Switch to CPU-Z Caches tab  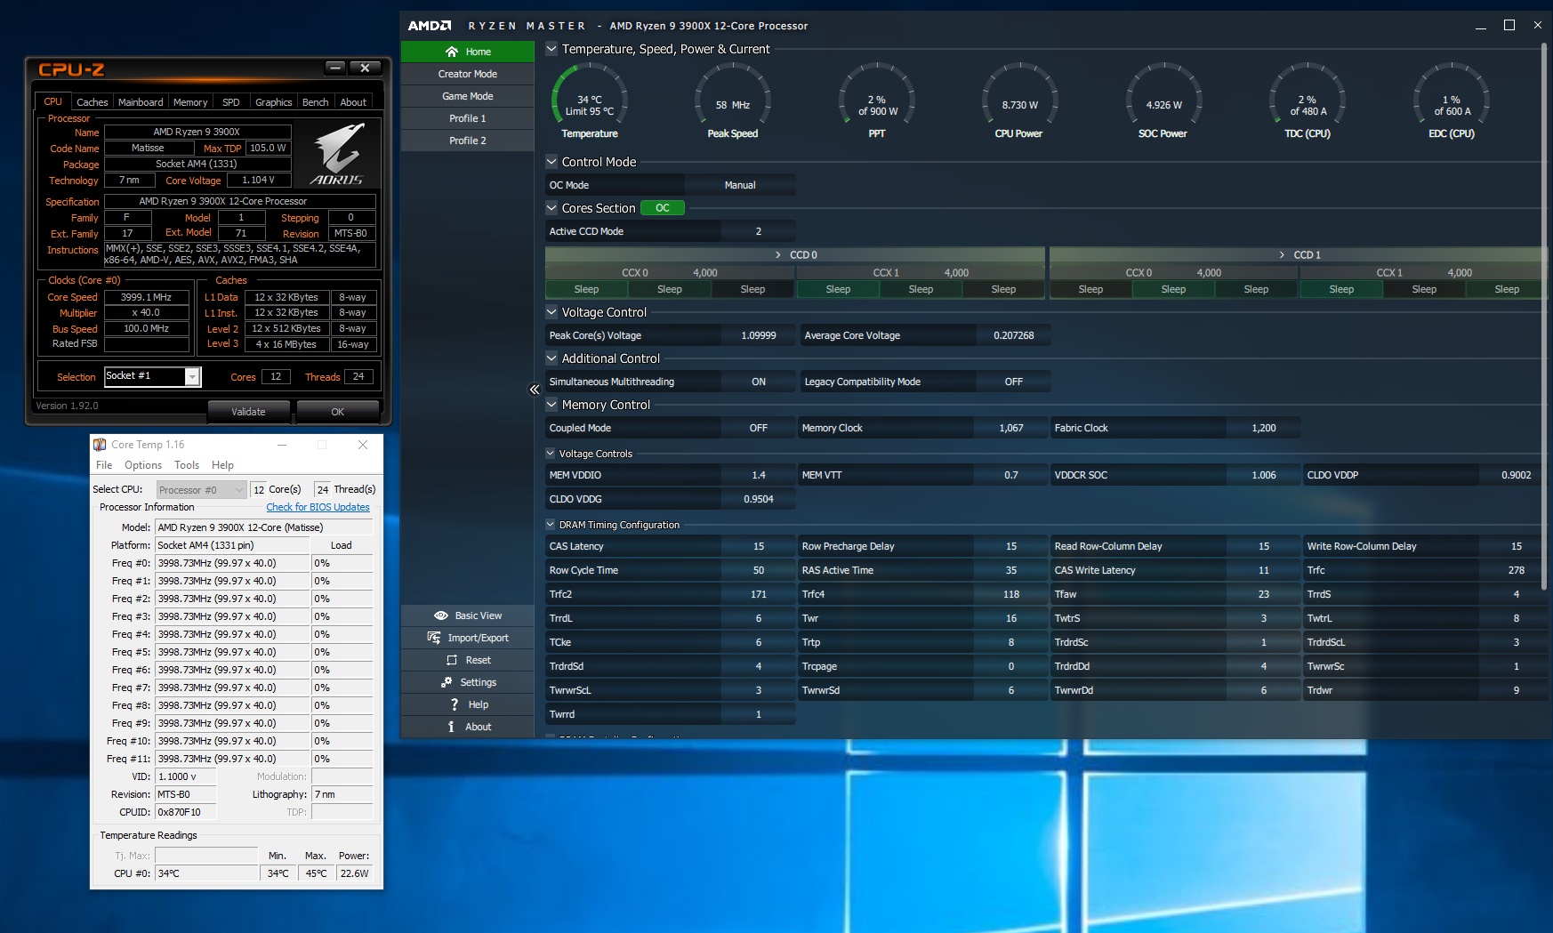92,102
